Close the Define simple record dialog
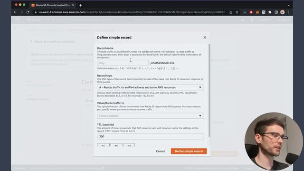The width and height of the screenshot is (304, 171). click(x=205, y=38)
